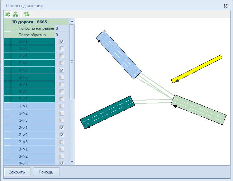Uncheck the 2->1 checkbox in blue section
The image size is (233, 181).
[x=62, y=127]
